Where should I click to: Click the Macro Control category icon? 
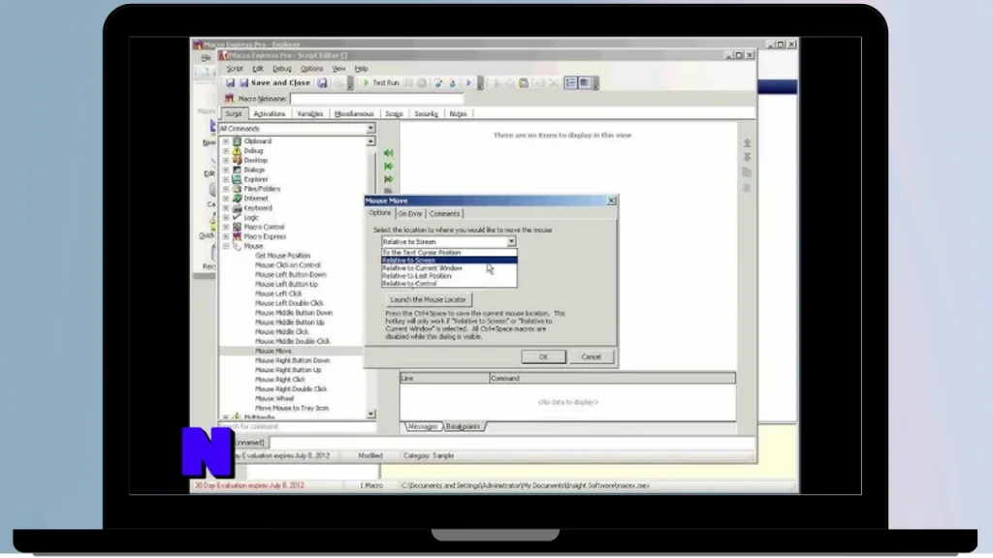click(237, 227)
